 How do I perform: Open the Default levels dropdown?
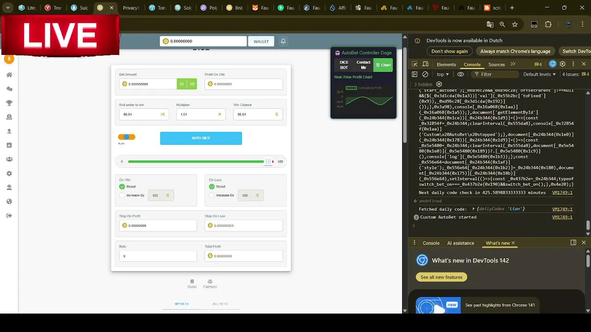pos(539,74)
